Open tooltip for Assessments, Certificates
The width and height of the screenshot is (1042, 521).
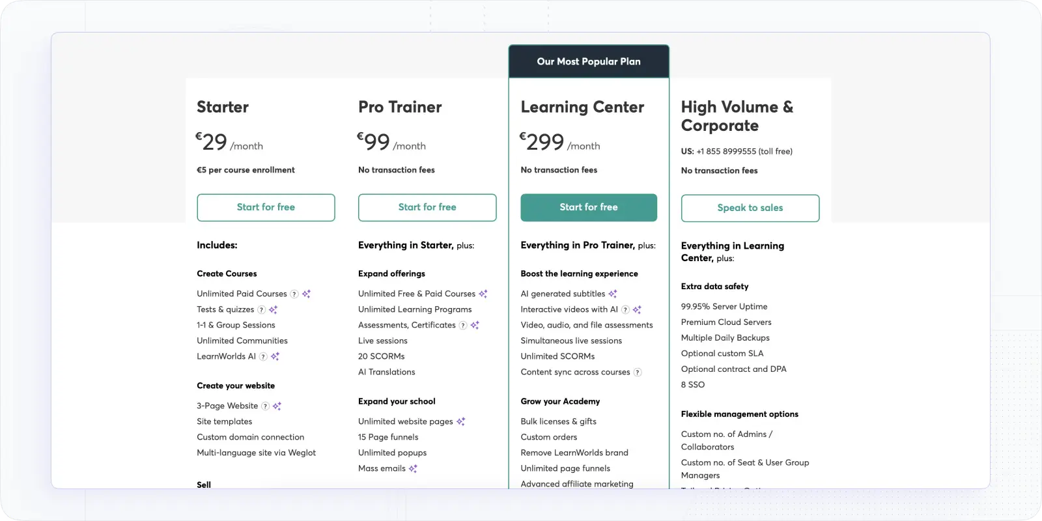[x=464, y=325]
